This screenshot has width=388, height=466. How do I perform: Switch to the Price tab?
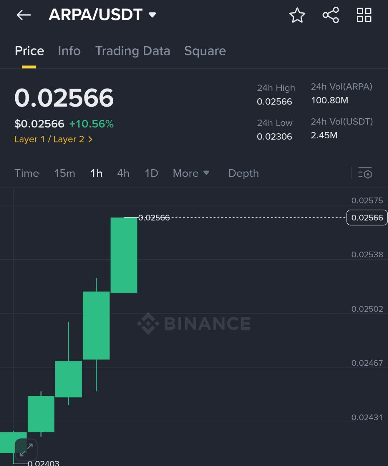click(x=29, y=51)
